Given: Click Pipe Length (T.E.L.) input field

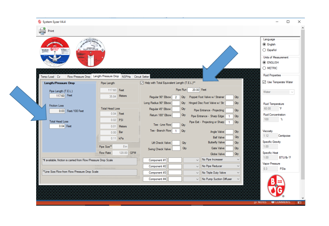Looking at the screenshot, I should click(x=57, y=96).
